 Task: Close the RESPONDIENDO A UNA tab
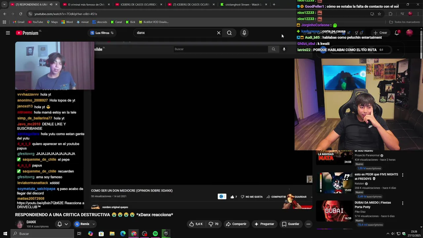57,5
